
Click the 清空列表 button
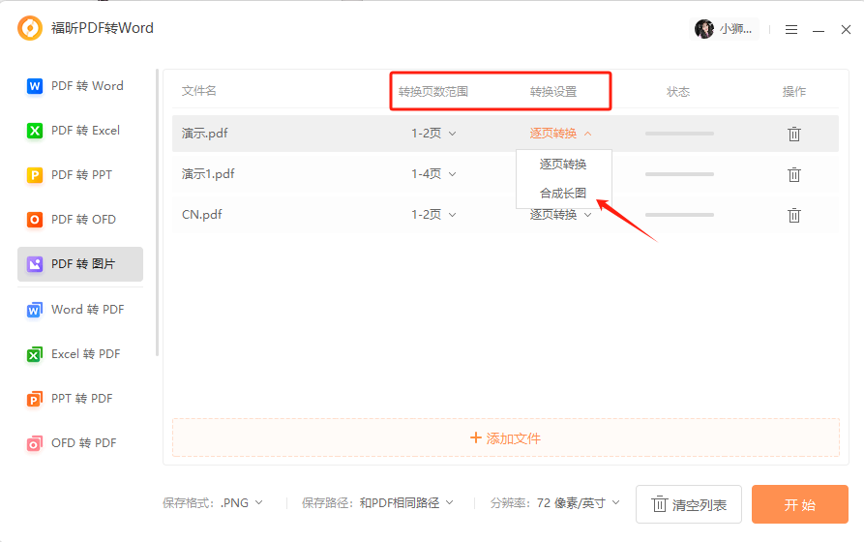689,504
